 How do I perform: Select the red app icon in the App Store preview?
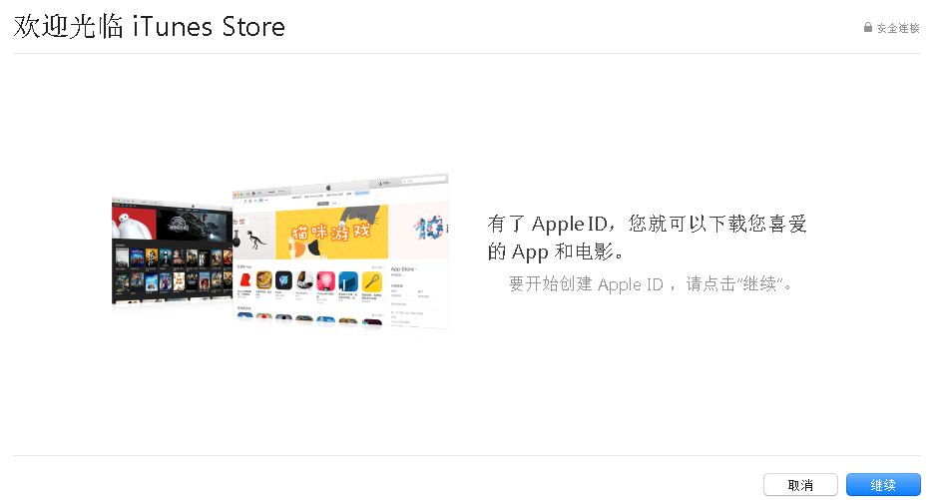[245, 279]
